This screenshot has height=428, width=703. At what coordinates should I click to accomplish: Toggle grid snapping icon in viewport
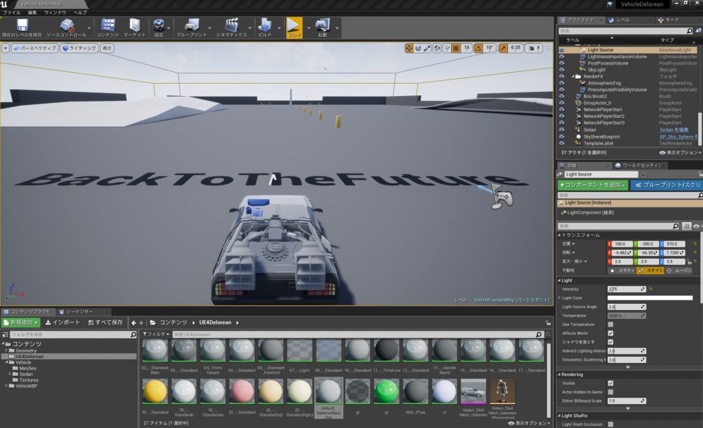coord(456,48)
